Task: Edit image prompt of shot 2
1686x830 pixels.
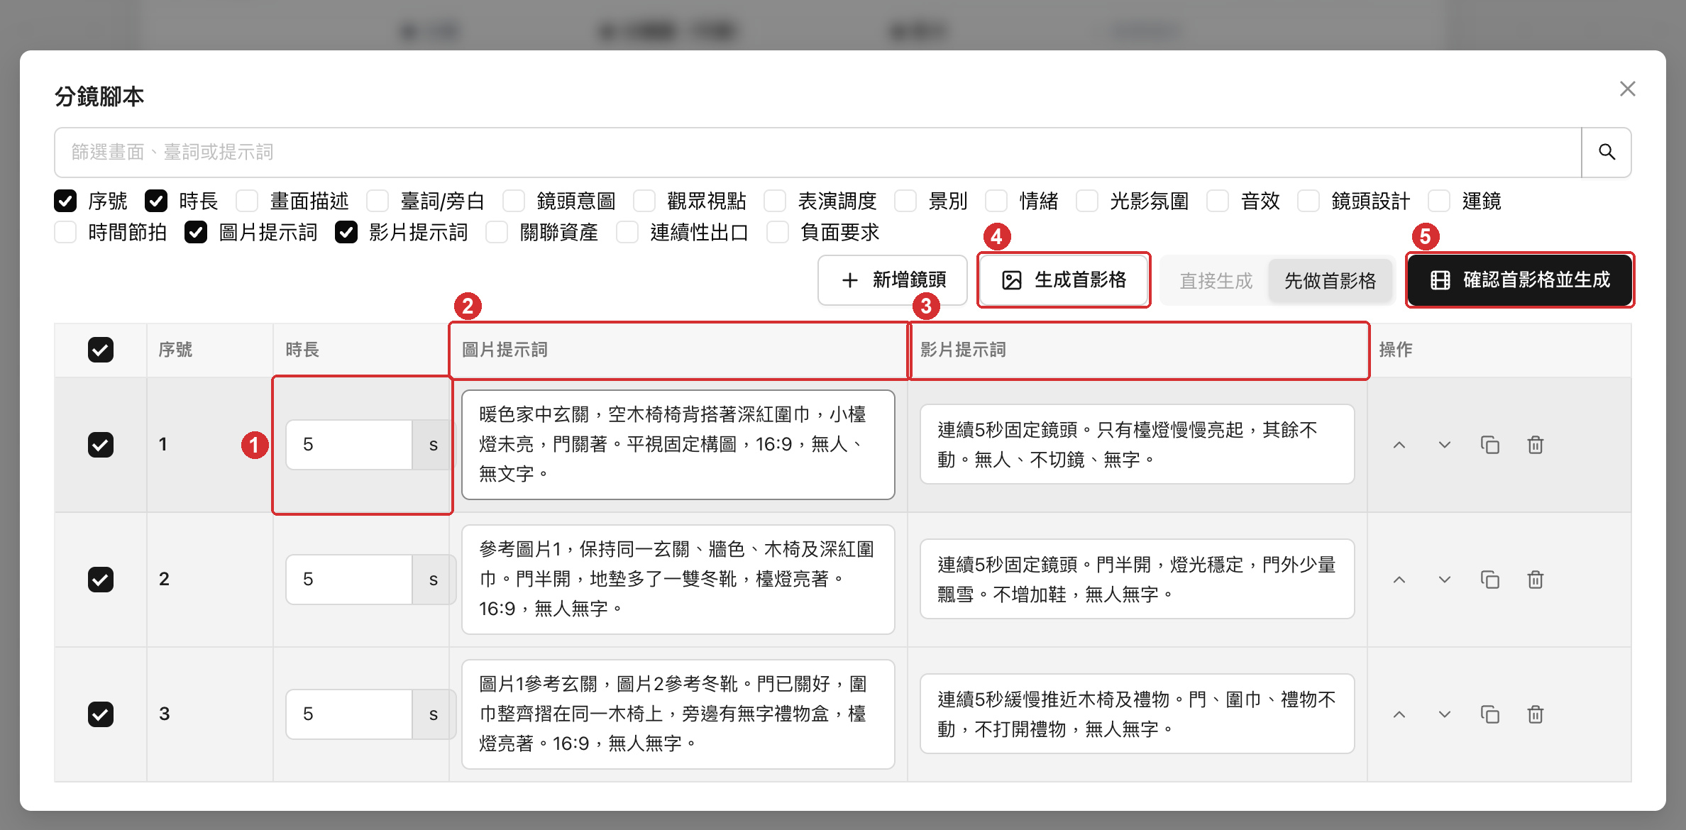Action: (678, 579)
